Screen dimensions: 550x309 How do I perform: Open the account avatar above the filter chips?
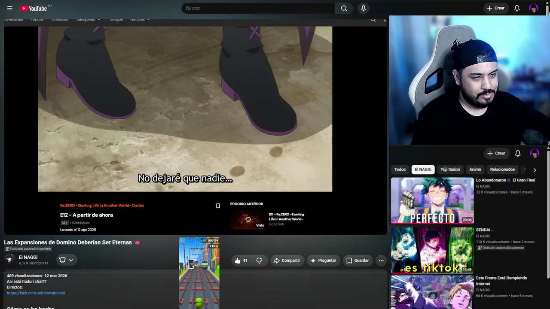535,153
